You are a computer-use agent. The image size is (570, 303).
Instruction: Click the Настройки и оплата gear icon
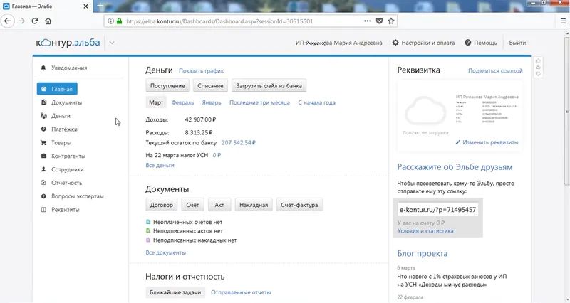(x=395, y=43)
